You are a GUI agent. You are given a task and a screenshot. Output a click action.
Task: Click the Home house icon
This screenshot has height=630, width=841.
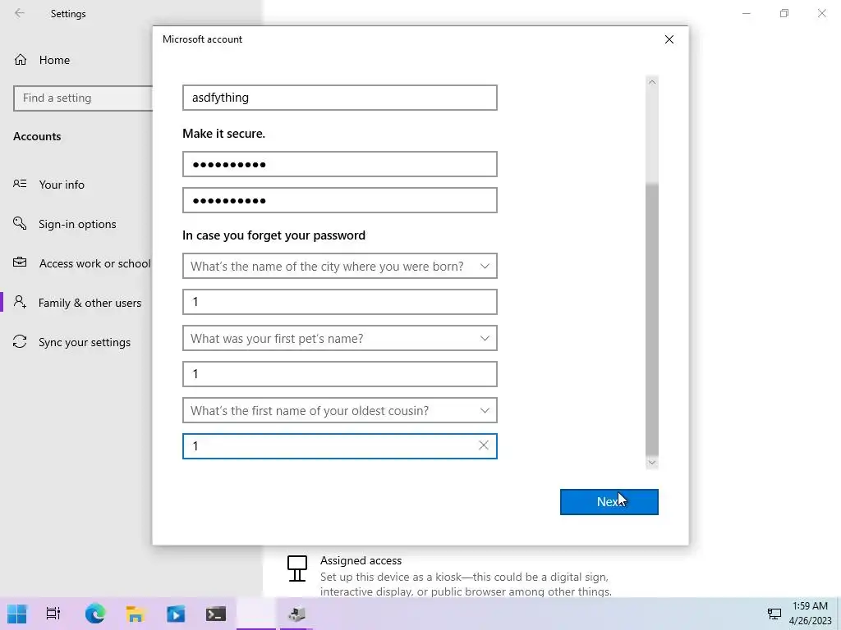click(x=21, y=60)
